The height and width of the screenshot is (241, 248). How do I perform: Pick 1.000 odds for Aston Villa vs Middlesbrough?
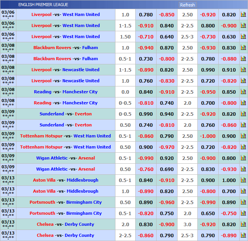[229, 180]
